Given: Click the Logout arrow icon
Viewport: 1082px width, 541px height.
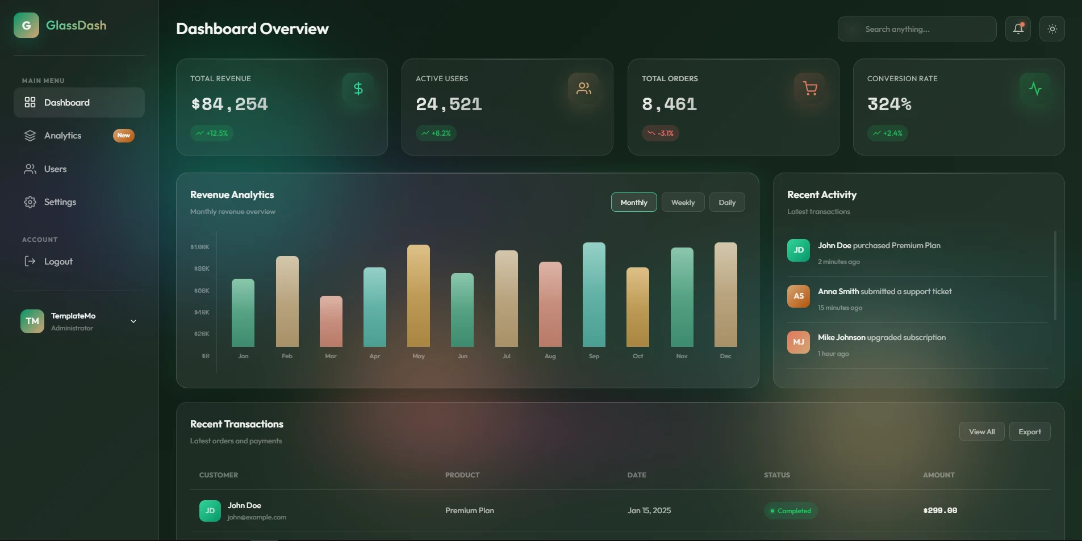Looking at the screenshot, I should pyautogui.click(x=30, y=261).
